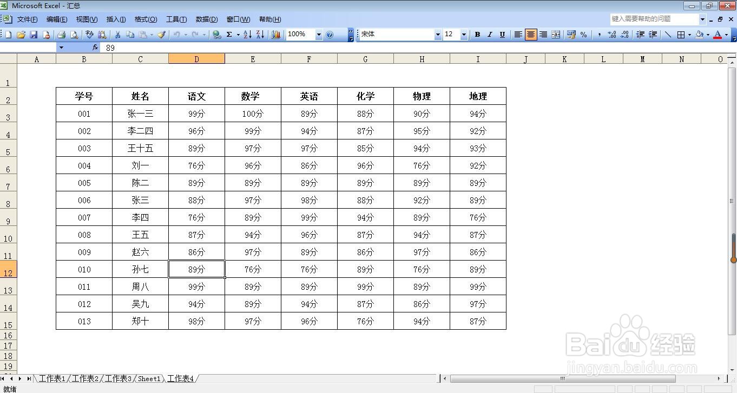Save the workbook with floppy icon

click(34, 34)
